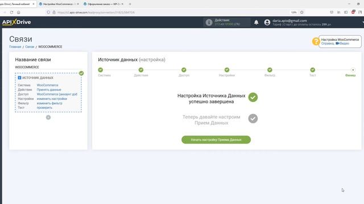Click the red extension icon with badge
Viewport: 364px width, 204px height.
353,12
